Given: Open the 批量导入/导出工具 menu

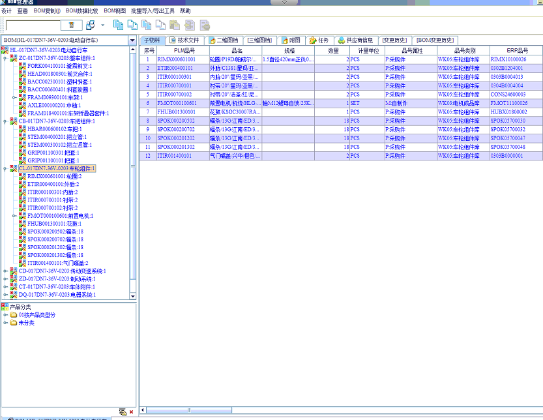Looking at the screenshot, I should [153, 11].
